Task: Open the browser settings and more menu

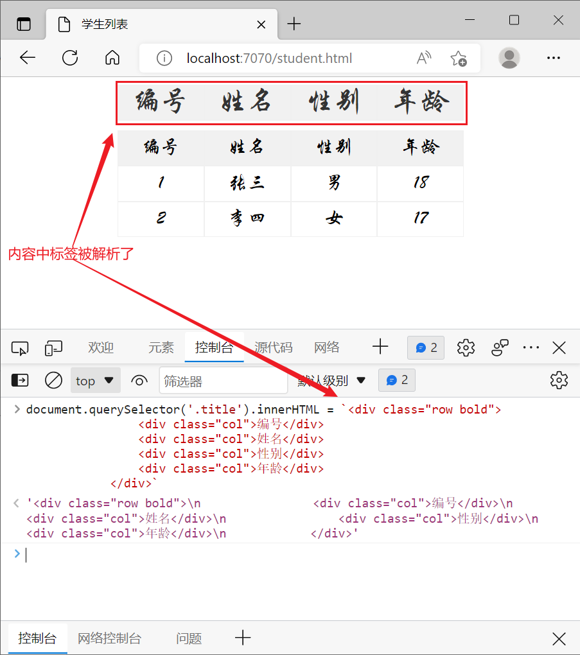Action: pos(553,58)
